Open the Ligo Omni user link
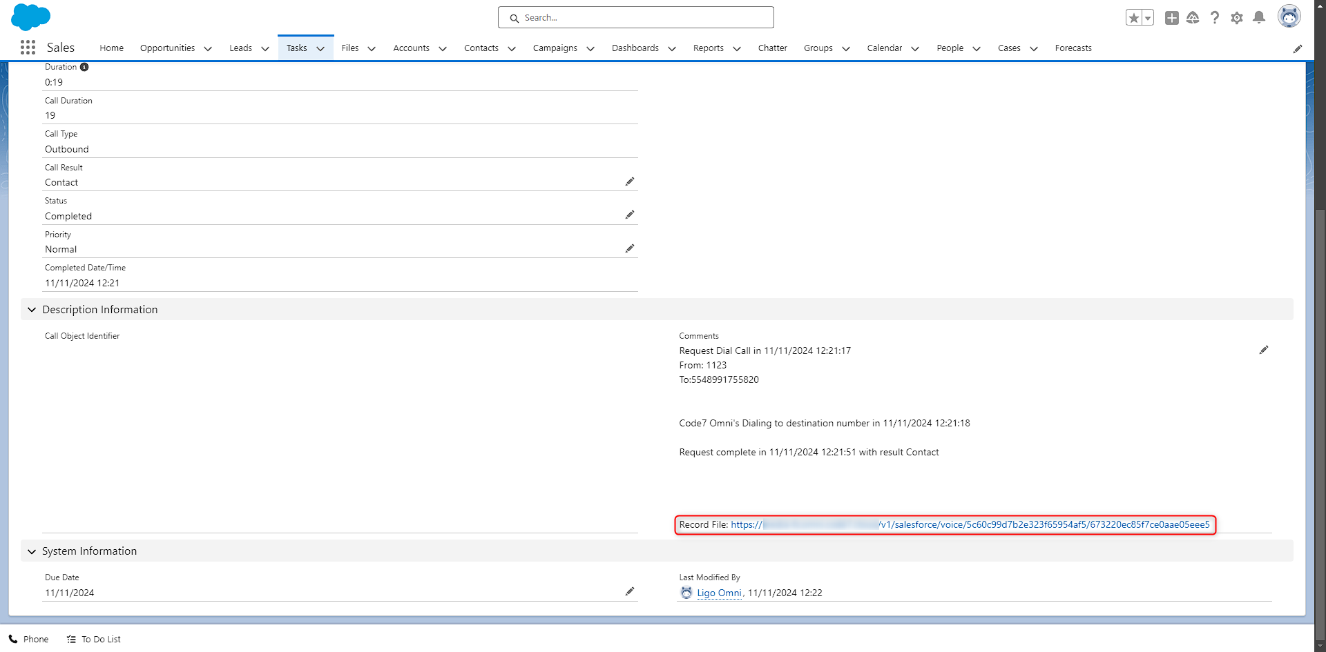Screen dimensions: 1326x652 pyautogui.click(x=719, y=593)
